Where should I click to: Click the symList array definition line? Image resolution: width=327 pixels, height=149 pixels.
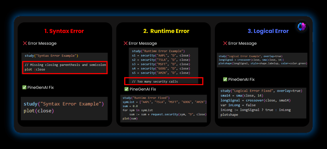(165, 102)
